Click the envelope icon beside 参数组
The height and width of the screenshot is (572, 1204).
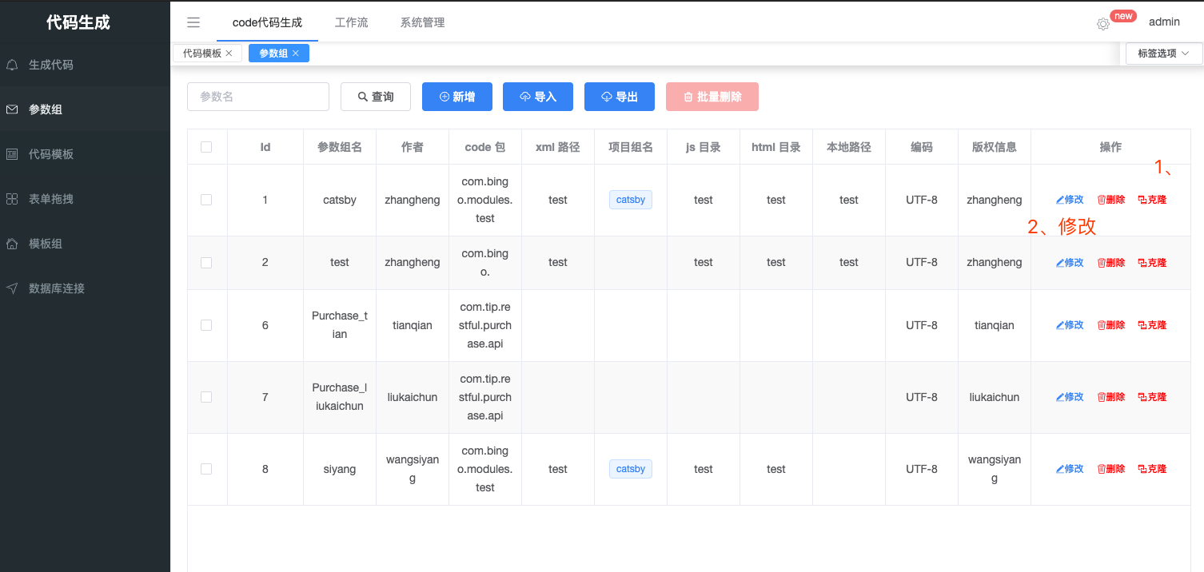pos(12,109)
